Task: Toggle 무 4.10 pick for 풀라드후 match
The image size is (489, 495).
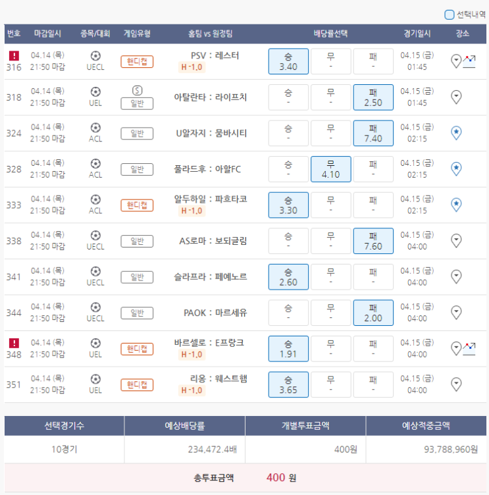Action: coord(330,169)
